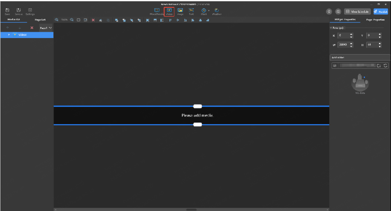Move media item up in list
This screenshot has height=211, width=391.
click(x=7, y=28)
